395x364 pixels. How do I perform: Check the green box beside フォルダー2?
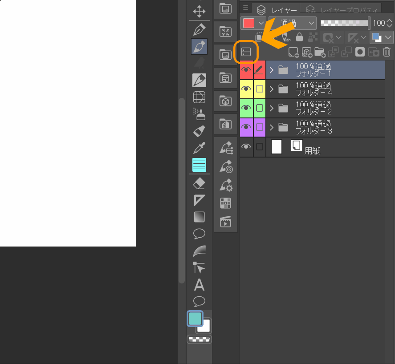[x=260, y=108]
